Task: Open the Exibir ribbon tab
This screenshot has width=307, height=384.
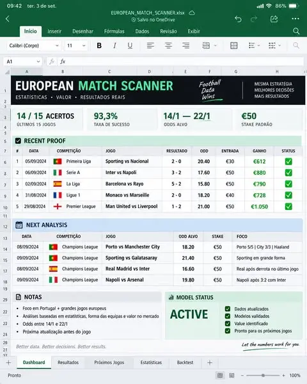Action: (194, 31)
